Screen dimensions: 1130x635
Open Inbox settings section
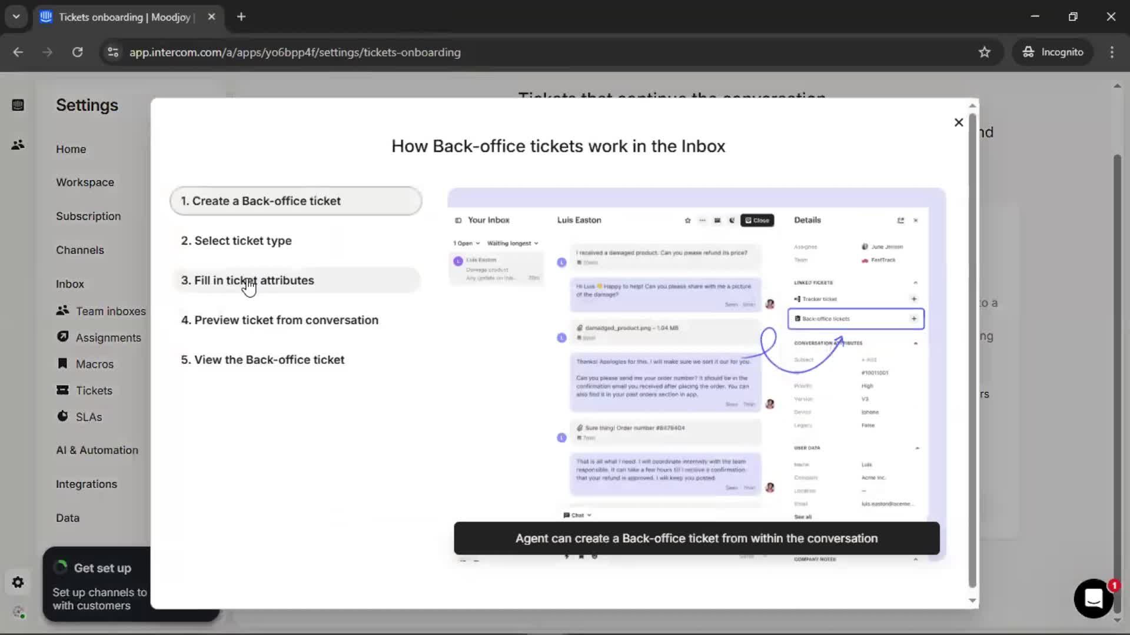pos(70,284)
